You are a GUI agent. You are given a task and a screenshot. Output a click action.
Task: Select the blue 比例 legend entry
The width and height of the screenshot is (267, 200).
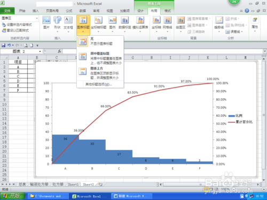point(235,116)
